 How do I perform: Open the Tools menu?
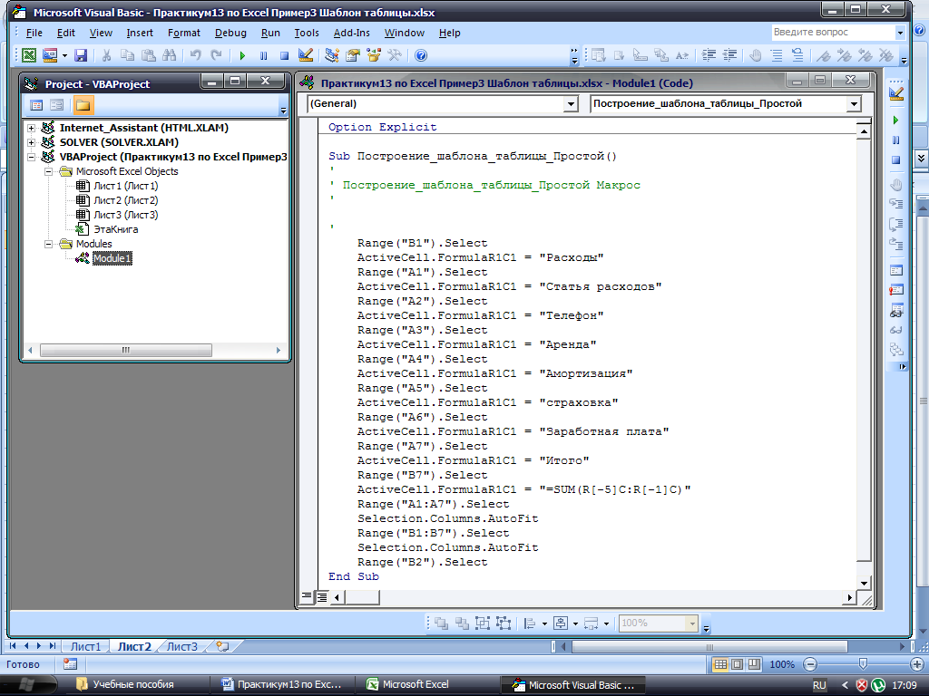[307, 34]
